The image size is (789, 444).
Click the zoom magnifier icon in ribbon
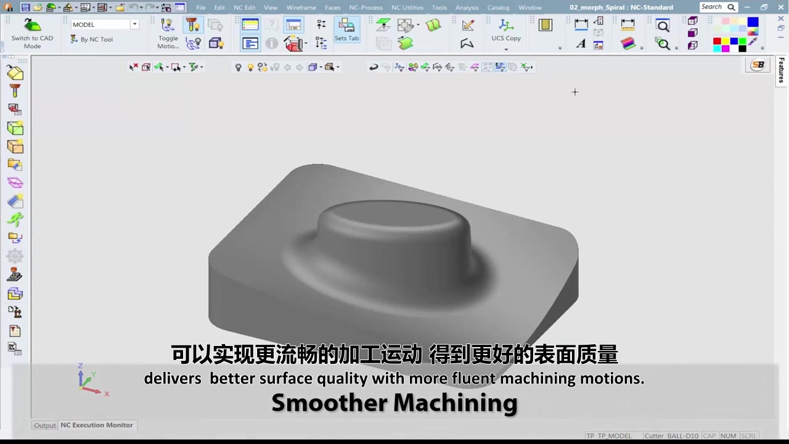[663, 26]
